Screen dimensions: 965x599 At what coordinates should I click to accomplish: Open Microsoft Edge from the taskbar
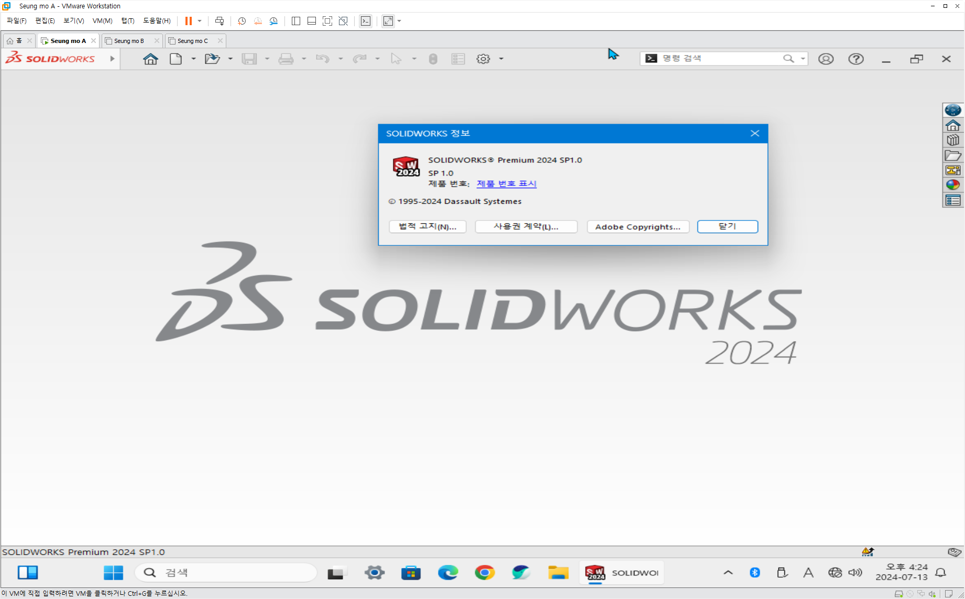pyautogui.click(x=448, y=572)
